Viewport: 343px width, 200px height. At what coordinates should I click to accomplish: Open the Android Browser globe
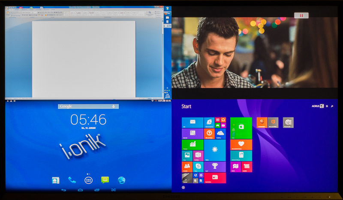pos(121,180)
